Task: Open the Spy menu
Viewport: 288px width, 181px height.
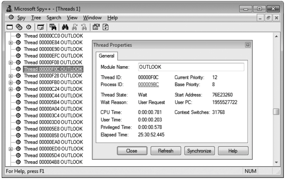Action: (21, 18)
